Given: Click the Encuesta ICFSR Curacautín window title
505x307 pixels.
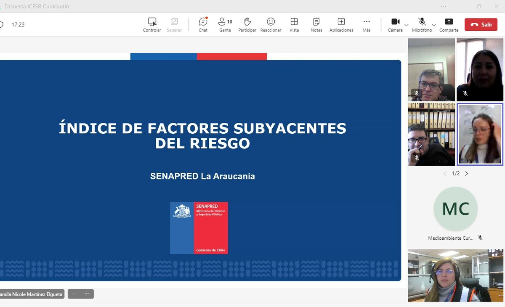Looking at the screenshot, I should pos(37,6).
